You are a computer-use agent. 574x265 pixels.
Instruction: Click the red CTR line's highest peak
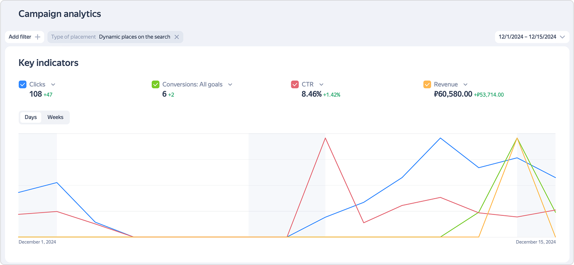[x=325, y=138]
